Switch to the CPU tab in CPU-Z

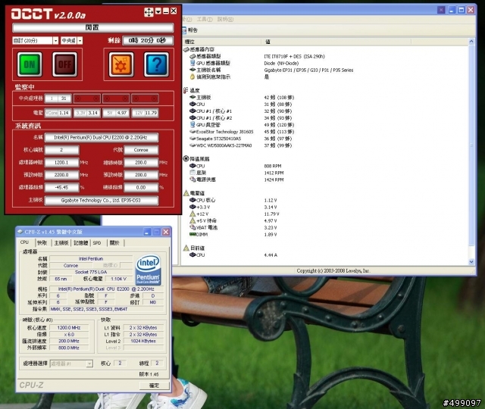click(x=24, y=242)
